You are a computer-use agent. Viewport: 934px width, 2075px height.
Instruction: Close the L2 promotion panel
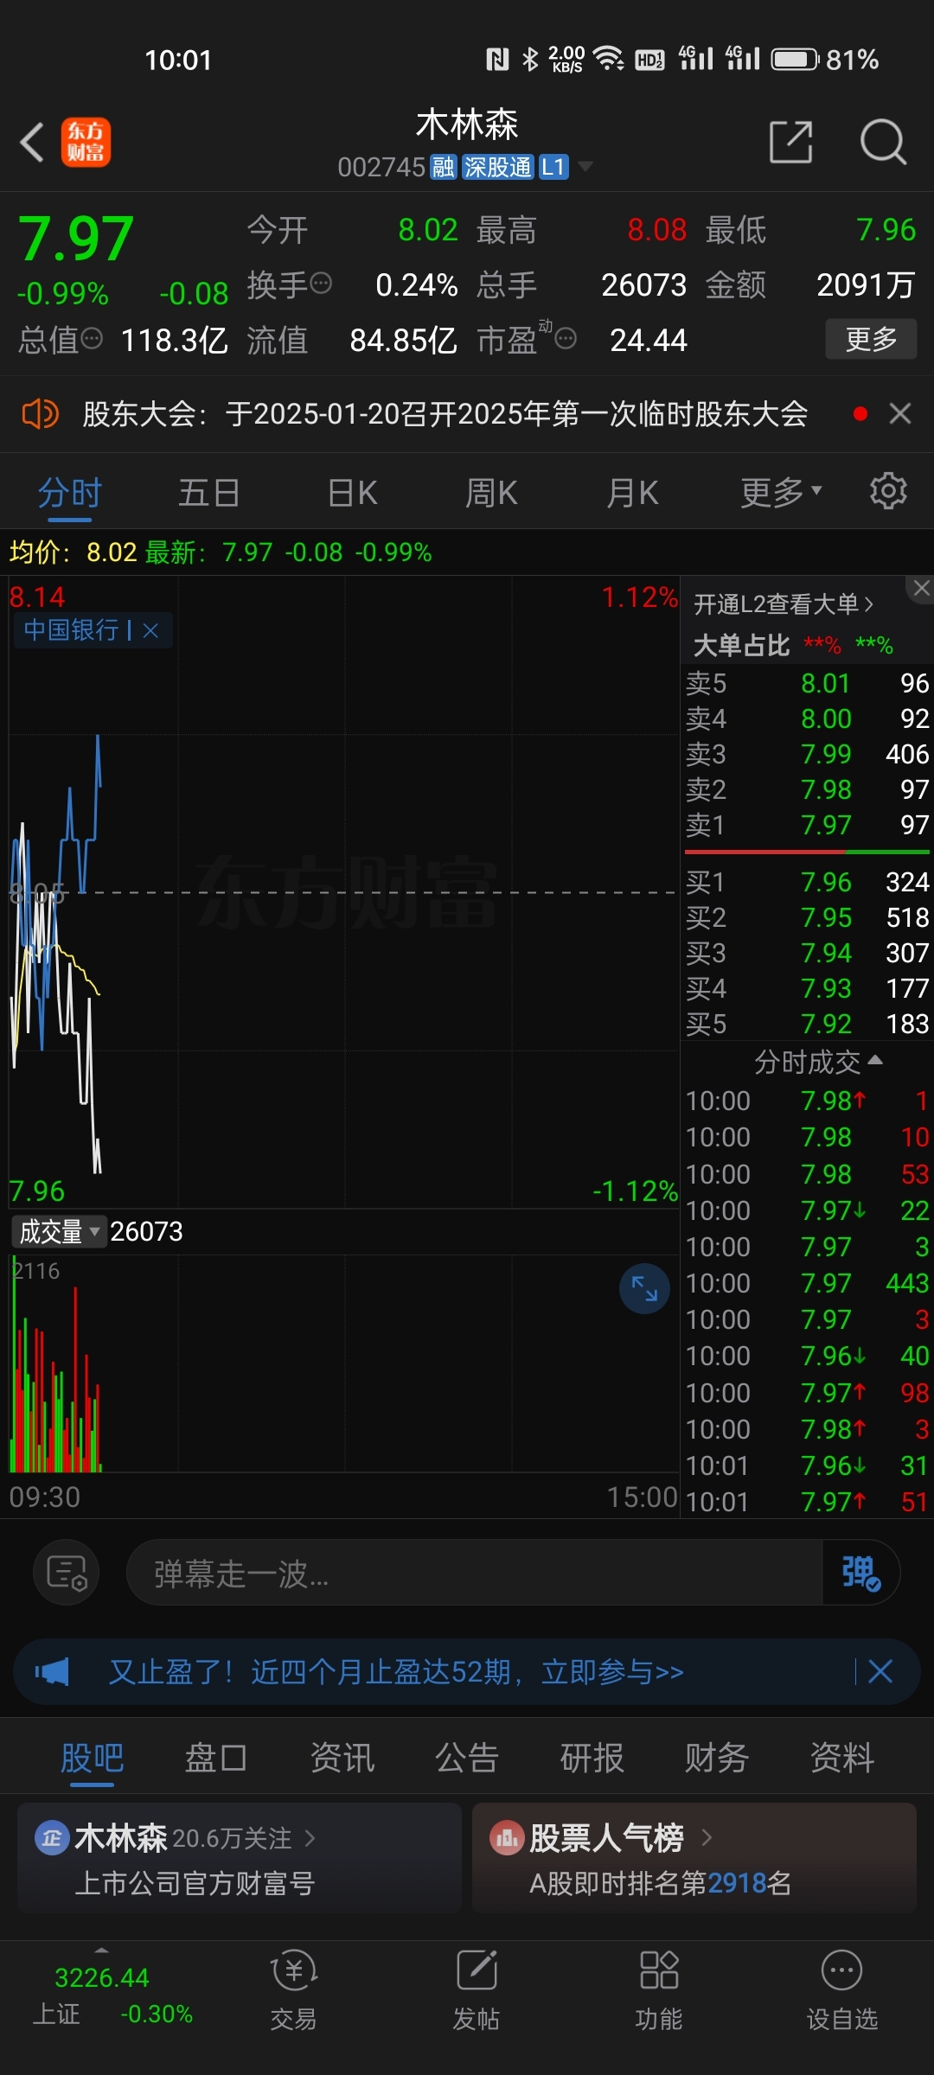921,588
